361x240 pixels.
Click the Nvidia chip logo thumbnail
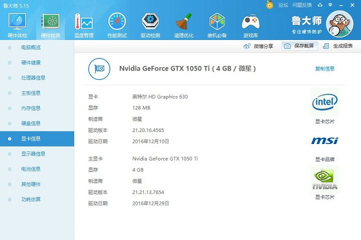[x=324, y=178]
